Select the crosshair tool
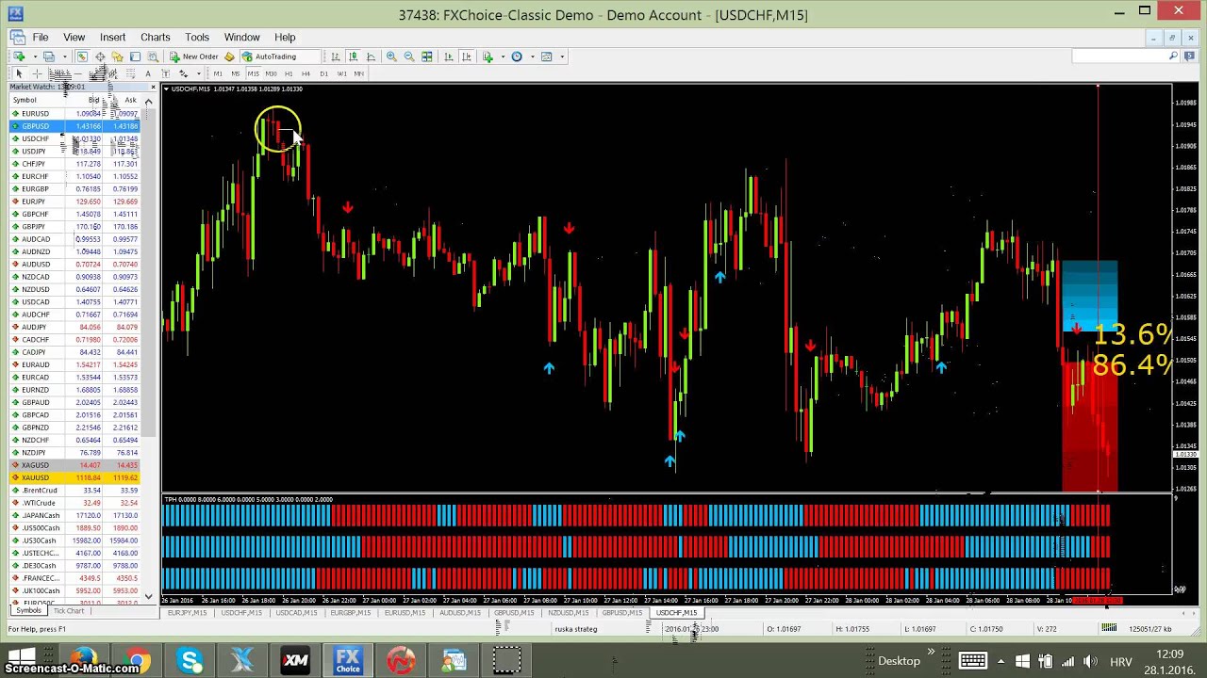 37,73
